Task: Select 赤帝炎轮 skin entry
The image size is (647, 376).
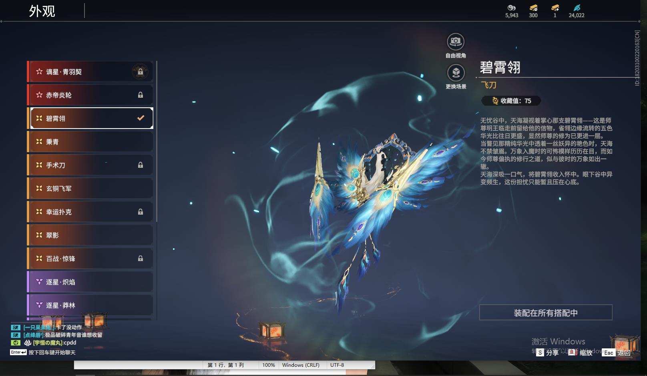Action: coord(90,95)
